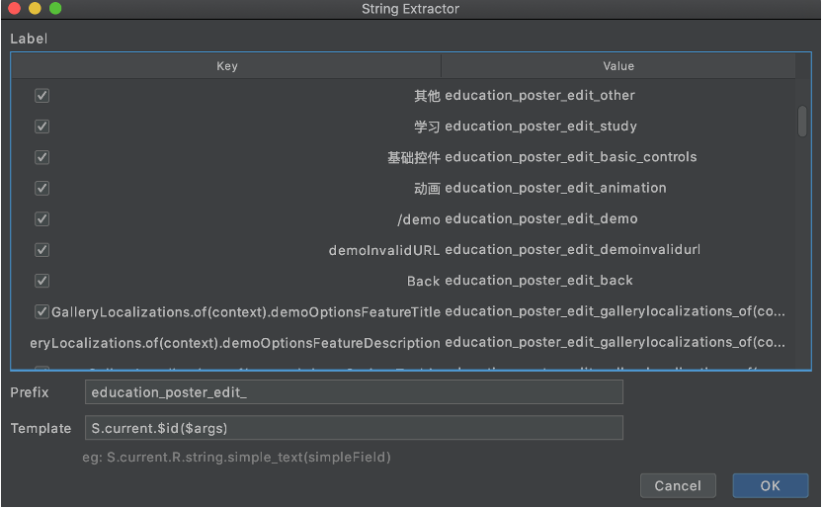
Task: Select the key text 基础控件
Action: click(x=414, y=158)
